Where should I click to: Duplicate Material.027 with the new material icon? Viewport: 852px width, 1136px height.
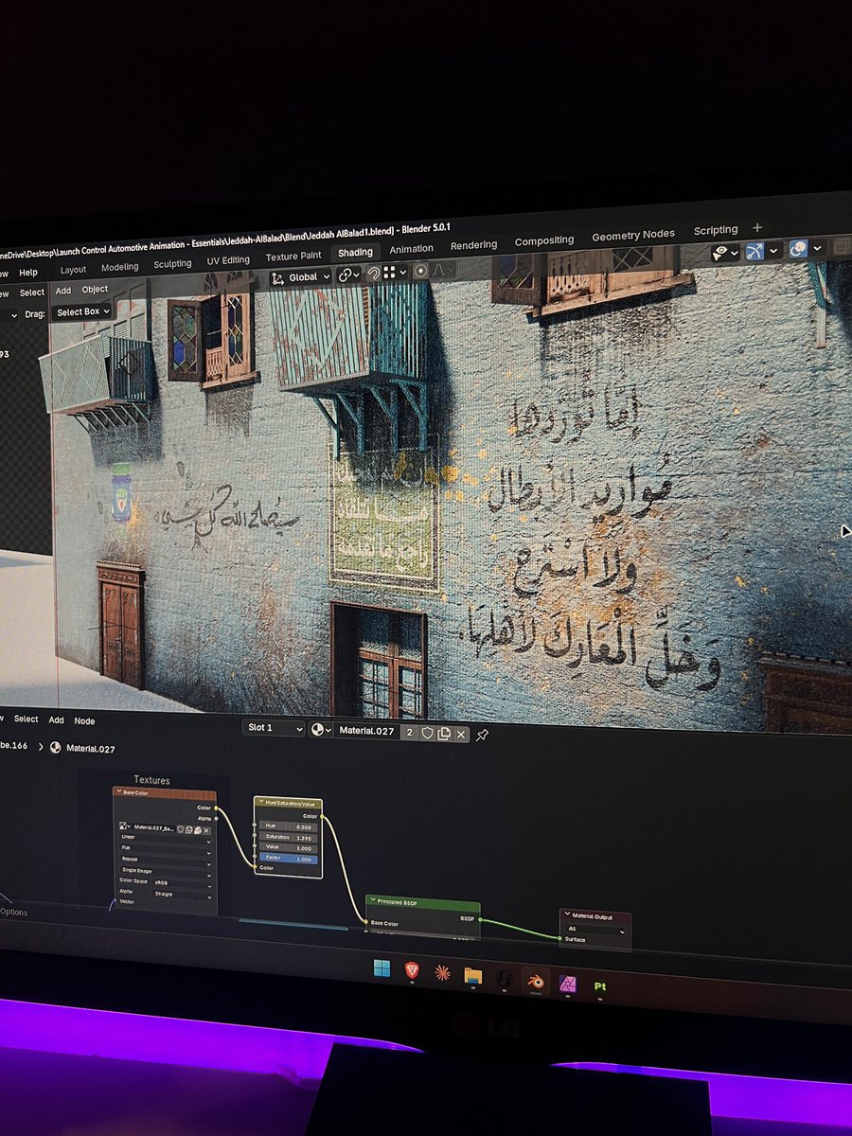[x=444, y=734]
